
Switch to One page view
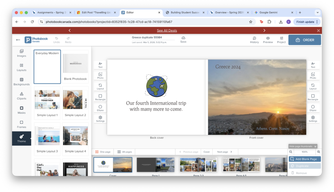pos(102,152)
